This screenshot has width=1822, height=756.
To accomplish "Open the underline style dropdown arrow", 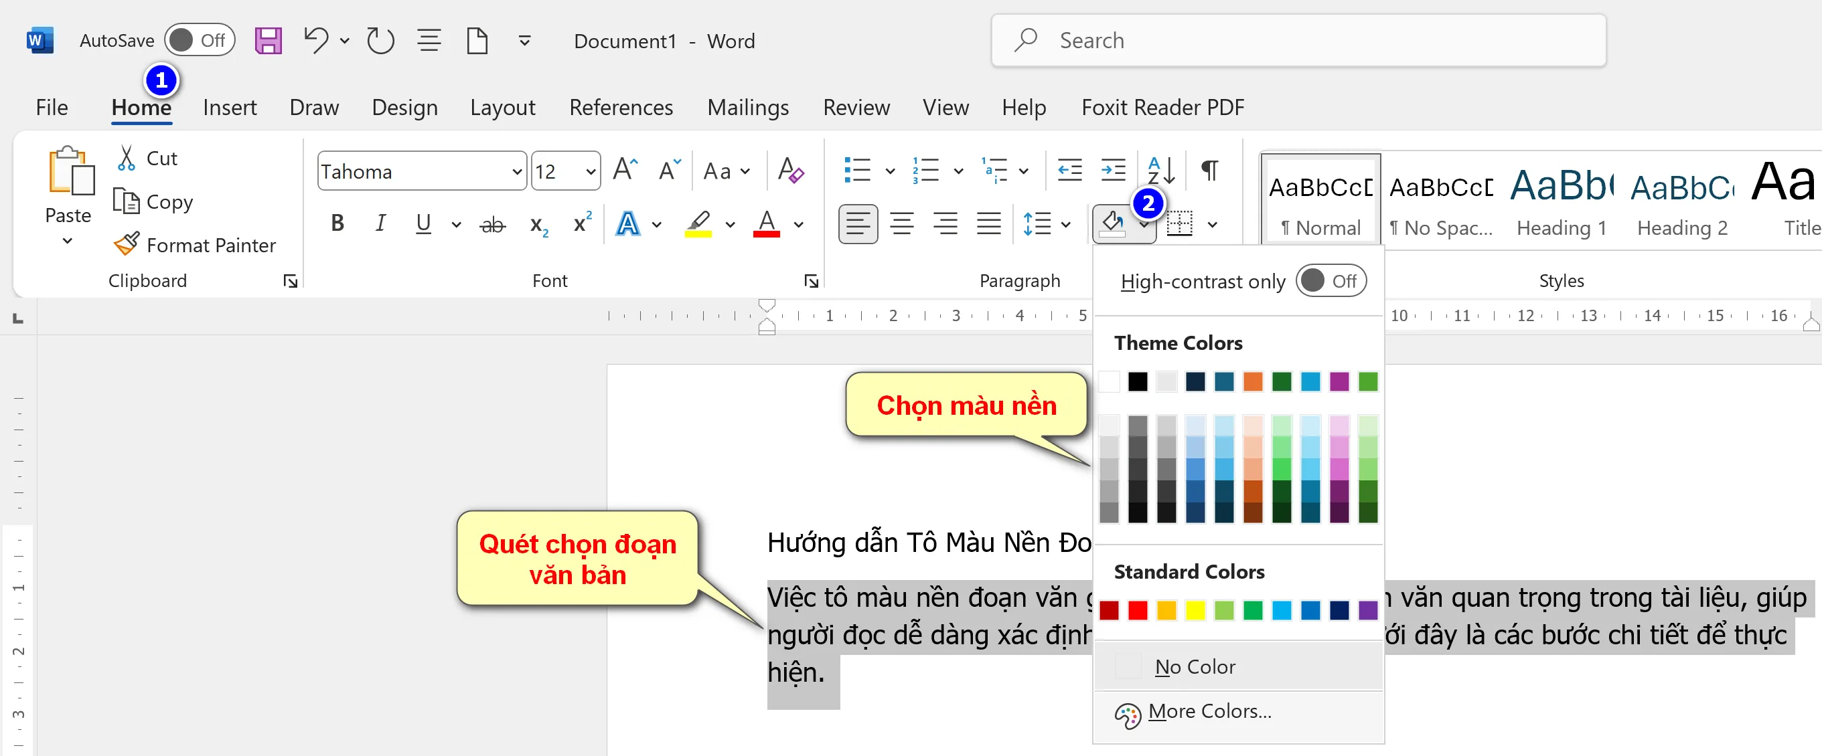I will point(456,224).
